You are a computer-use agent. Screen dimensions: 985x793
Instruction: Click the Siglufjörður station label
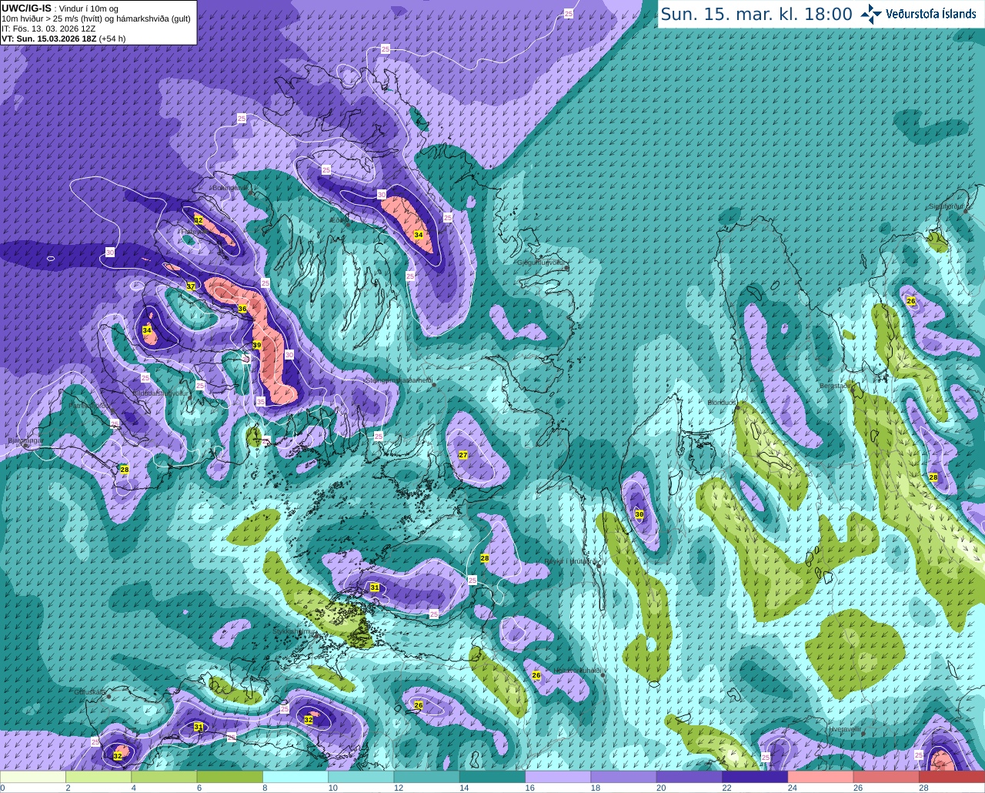(x=947, y=206)
